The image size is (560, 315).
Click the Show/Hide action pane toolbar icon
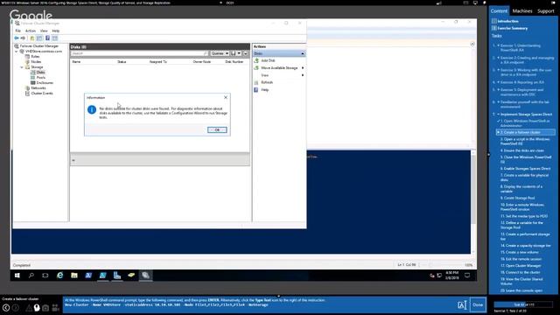point(54,38)
